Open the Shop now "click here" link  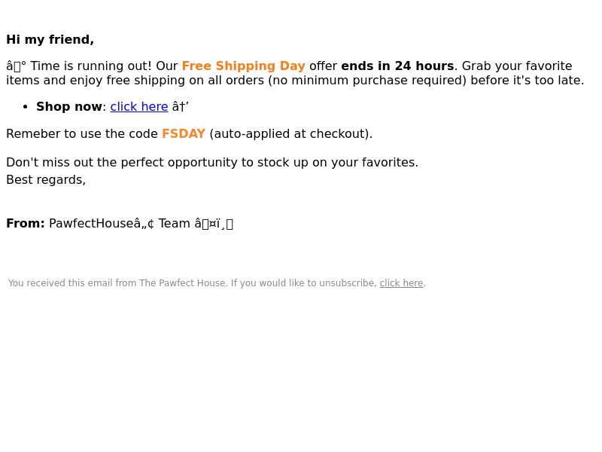139,106
